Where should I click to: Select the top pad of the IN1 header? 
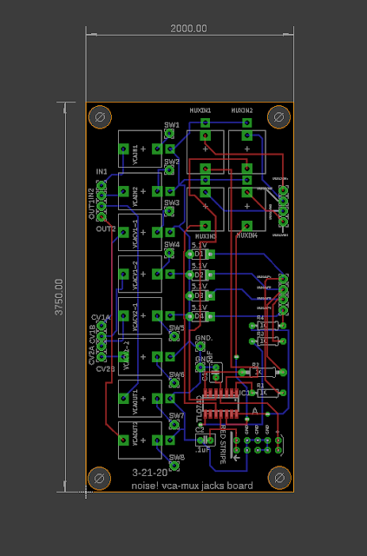(102, 185)
